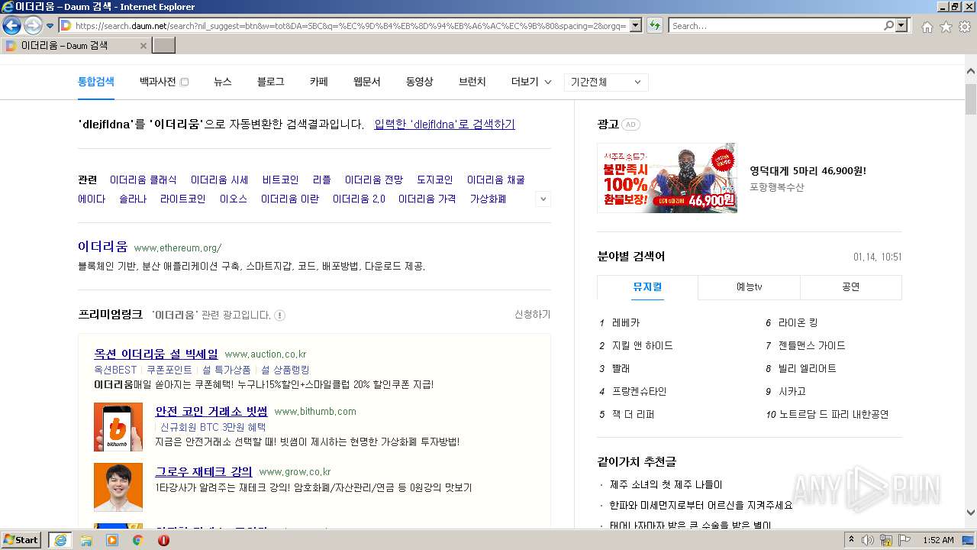Select the 통합검색 tab
Screen dimensions: 977x550
pos(96,82)
